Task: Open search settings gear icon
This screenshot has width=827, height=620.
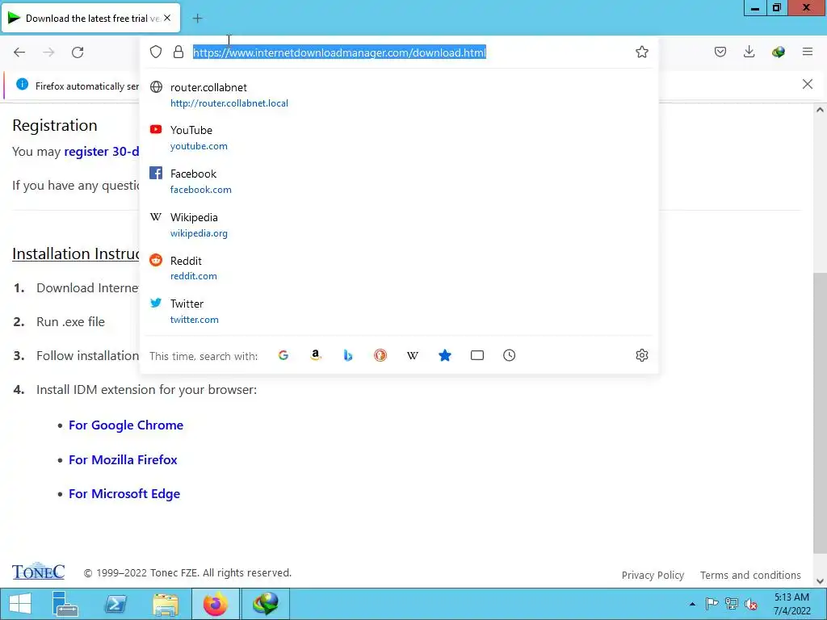Action: coord(642,355)
